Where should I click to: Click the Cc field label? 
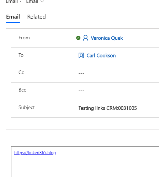point(21,73)
